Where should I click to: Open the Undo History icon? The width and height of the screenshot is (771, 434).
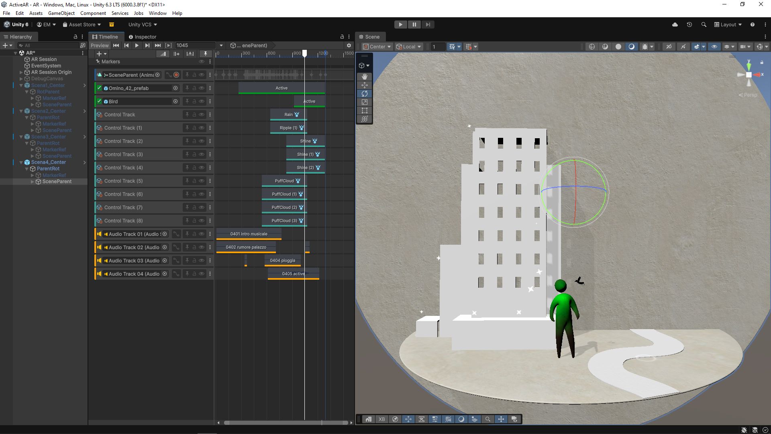[689, 25]
